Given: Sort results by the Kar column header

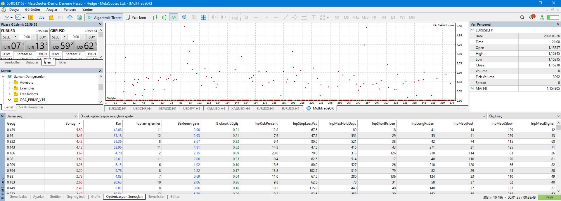Looking at the screenshot, I should point(118,124).
